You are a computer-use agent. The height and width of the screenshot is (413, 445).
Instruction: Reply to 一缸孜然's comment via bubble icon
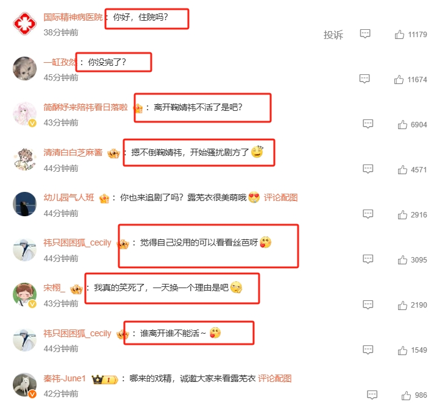(x=365, y=79)
